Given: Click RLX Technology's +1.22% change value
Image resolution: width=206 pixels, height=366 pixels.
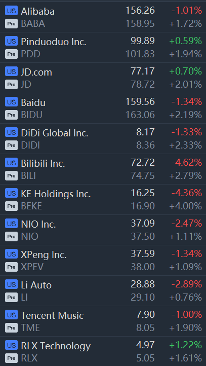Looking at the screenshot, I should tap(185, 345).
